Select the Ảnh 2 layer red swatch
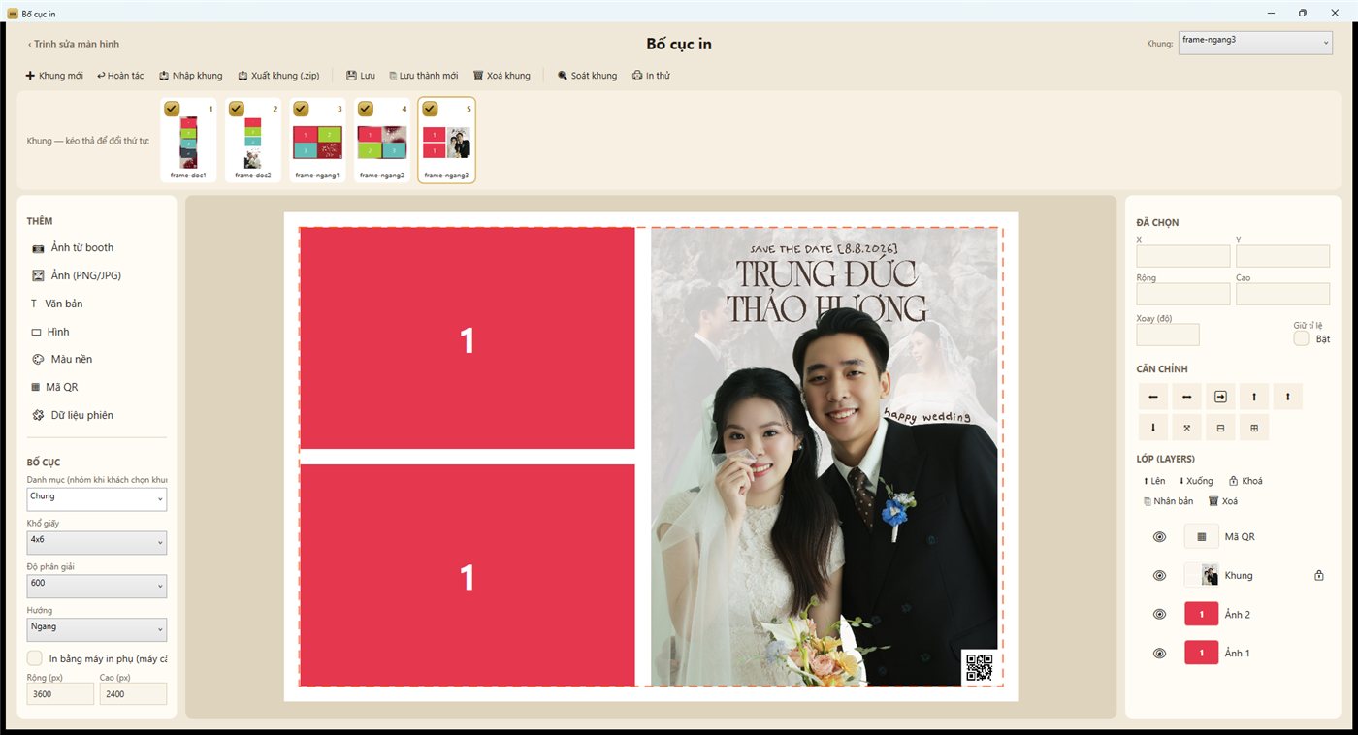The image size is (1358, 735). 1201,614
